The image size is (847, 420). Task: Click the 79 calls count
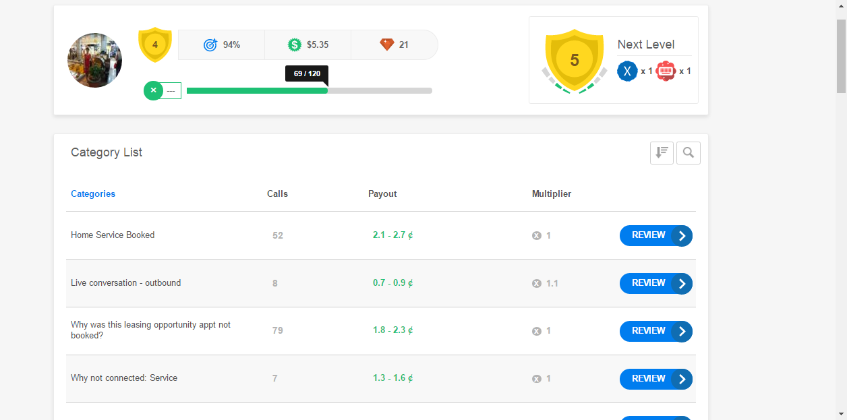point(278,331)
